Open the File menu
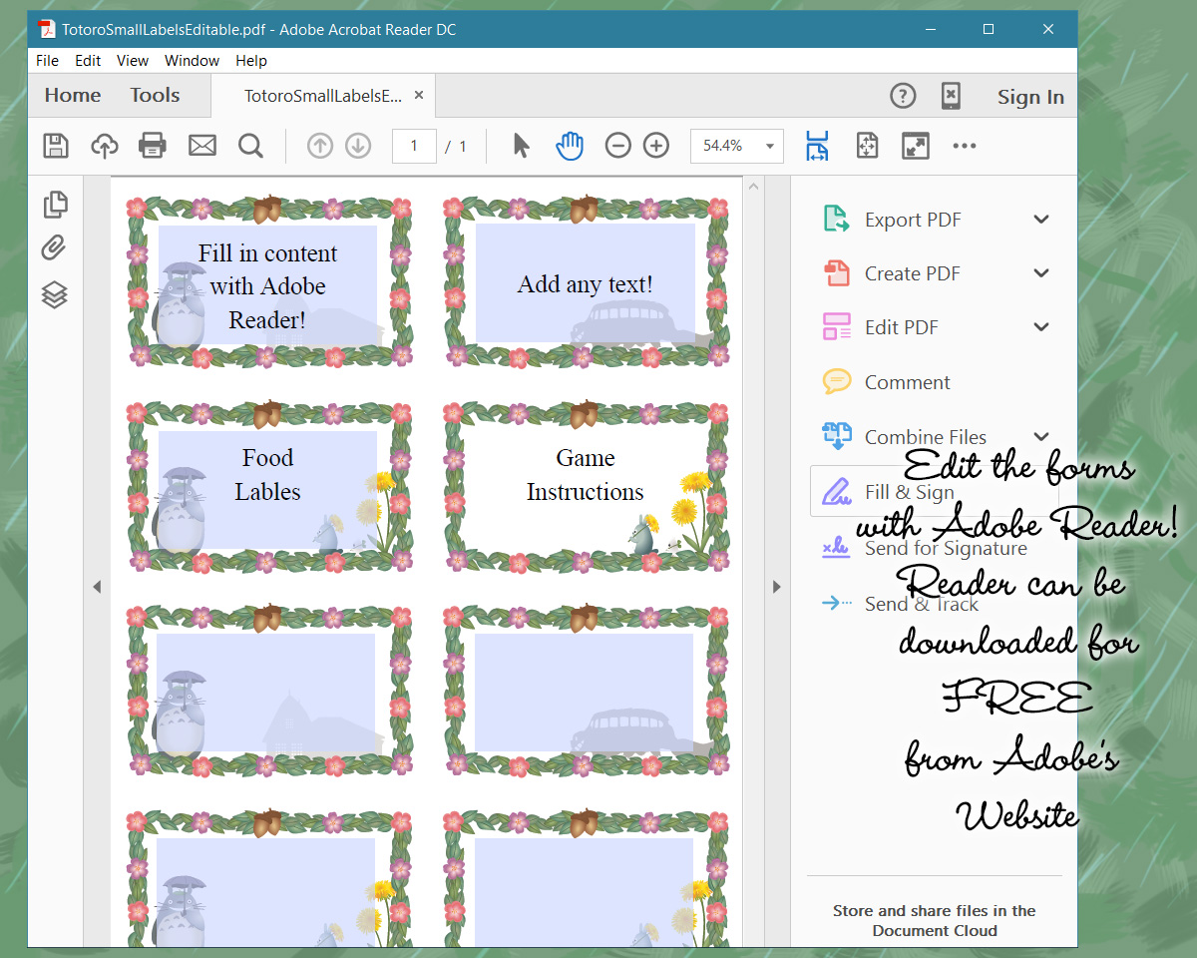The height and width of the screenshot is (958, 1197). [47, 60]
